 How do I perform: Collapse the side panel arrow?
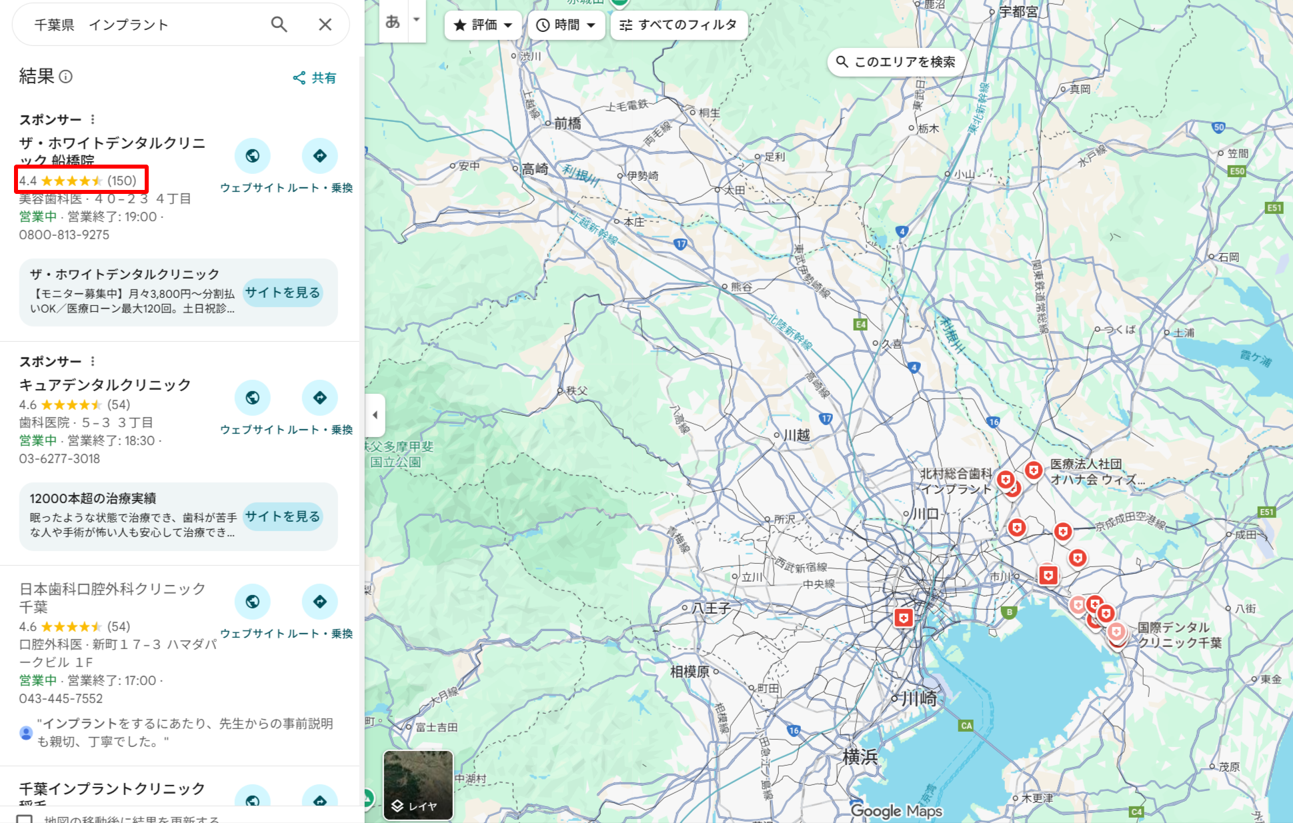(x=375, y=415)
